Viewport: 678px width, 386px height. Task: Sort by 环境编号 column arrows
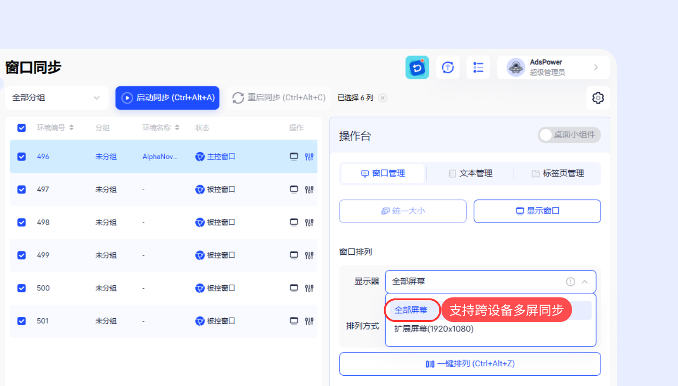72,128
